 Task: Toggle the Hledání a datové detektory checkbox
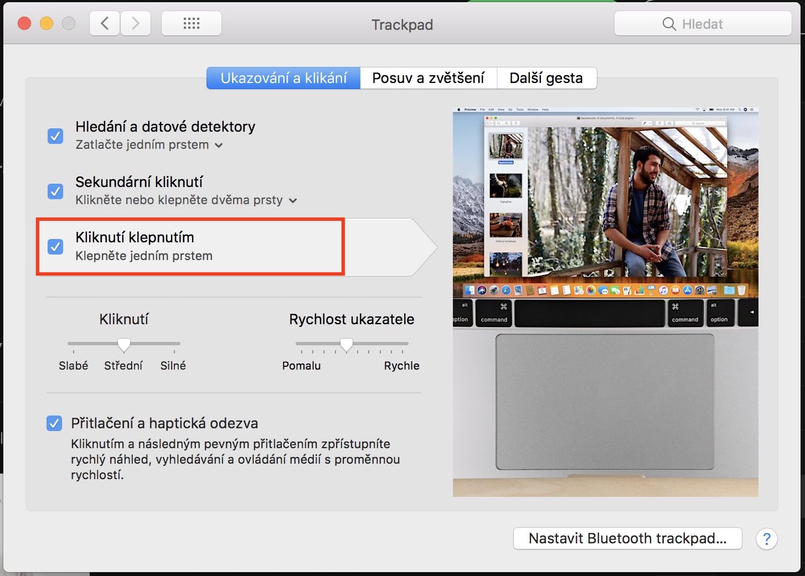point(55,136)
